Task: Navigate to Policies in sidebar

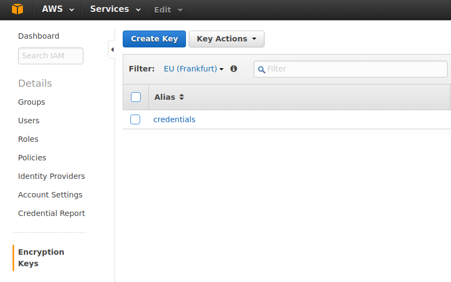Action: (x=32, y=158)
